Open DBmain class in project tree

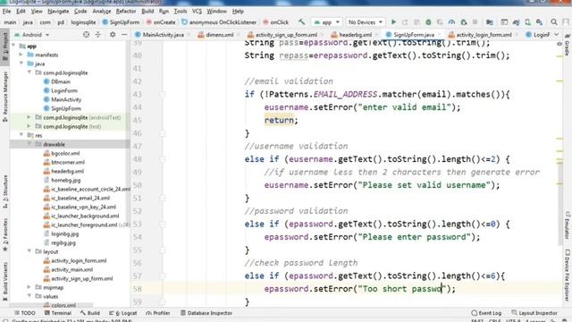(x=56, y=81)
